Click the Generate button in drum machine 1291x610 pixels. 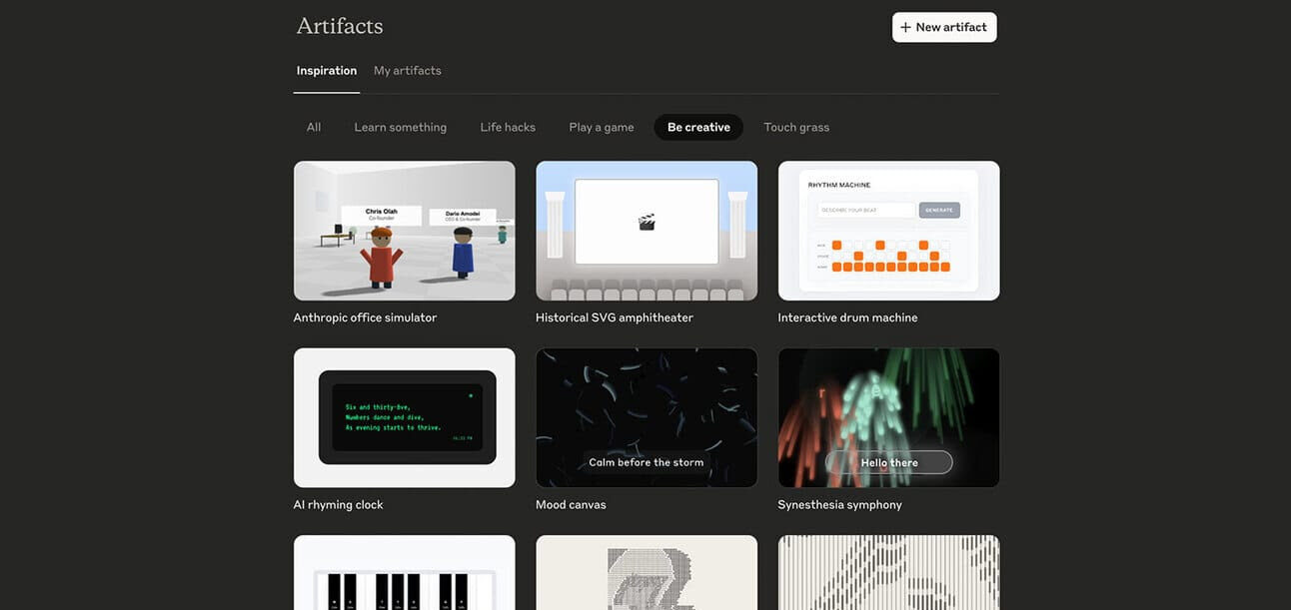(x=939, y=210)
